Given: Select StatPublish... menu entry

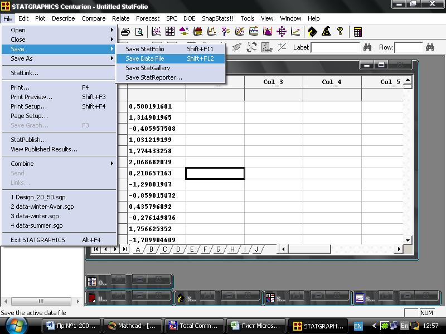Looking at the screenshot, I should 59,140.
